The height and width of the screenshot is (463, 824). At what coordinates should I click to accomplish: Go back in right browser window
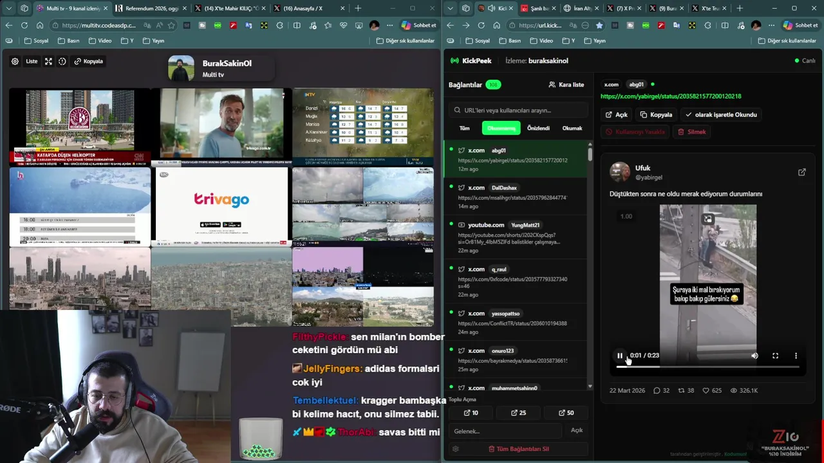pyautogui.click(x=450, y=25)
